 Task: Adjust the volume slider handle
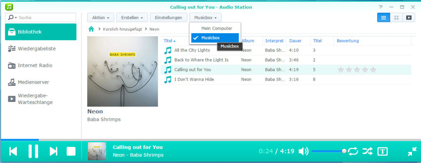pos(344,151)
